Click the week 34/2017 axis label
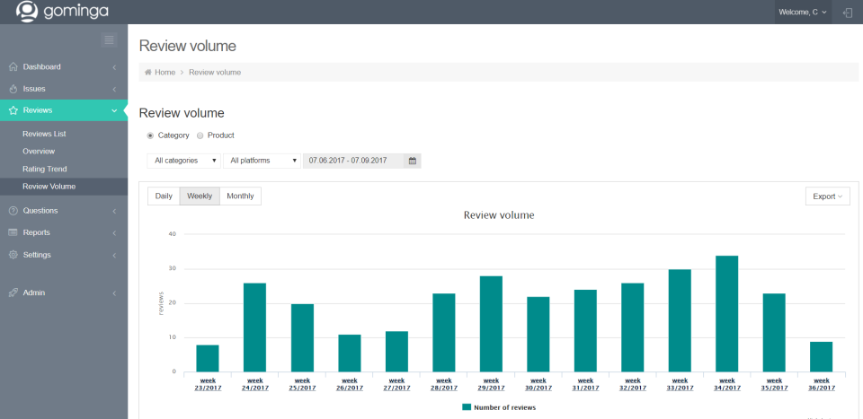The height and width of the screenshot is (419, 863). point(727,384)
